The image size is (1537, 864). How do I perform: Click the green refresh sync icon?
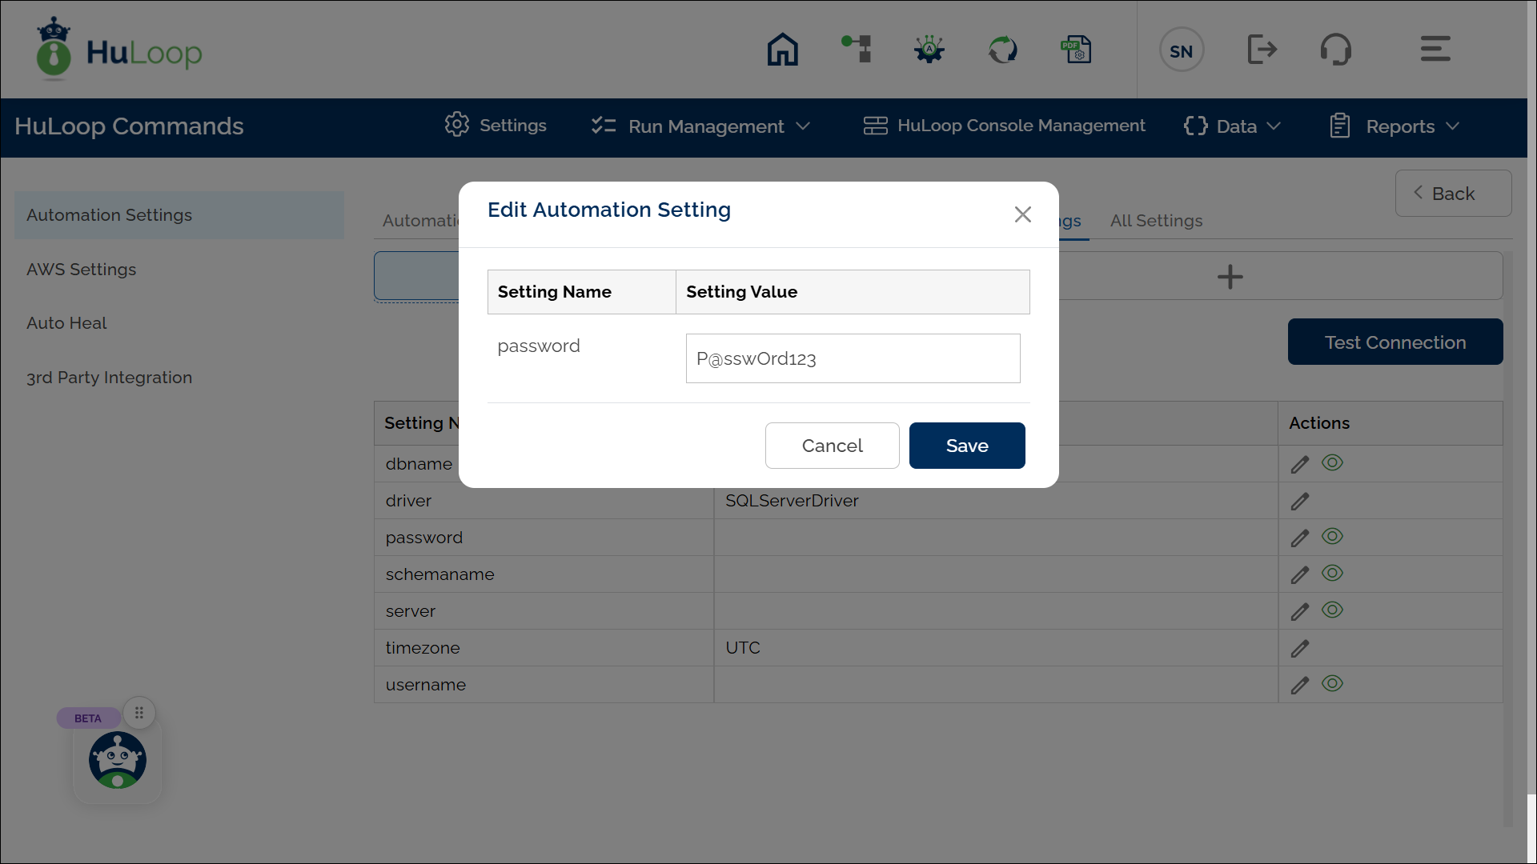tap(1002, 50)
